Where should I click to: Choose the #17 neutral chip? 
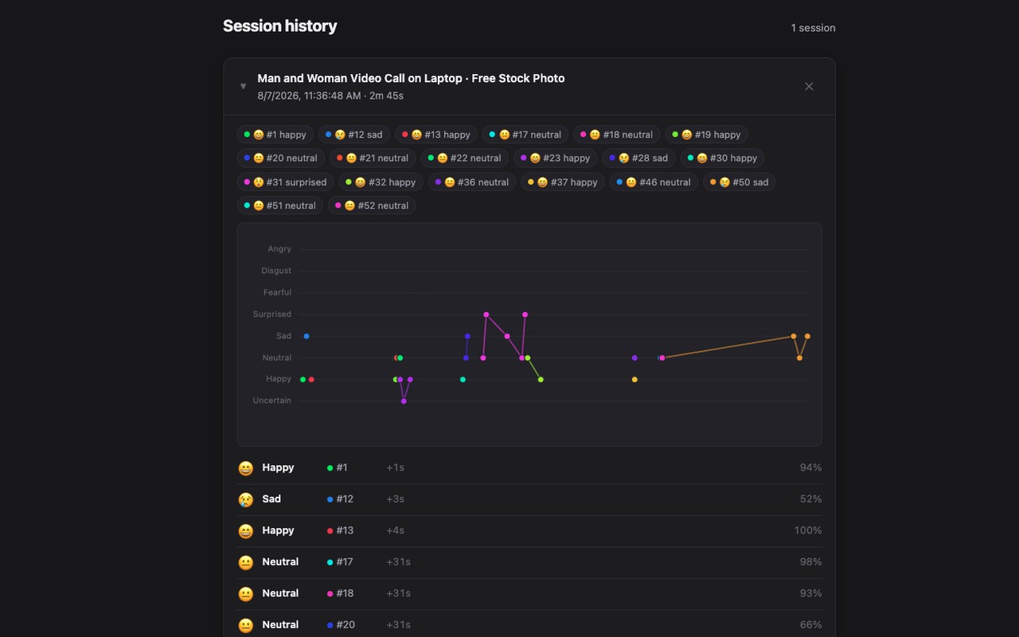tap(525, 135)
